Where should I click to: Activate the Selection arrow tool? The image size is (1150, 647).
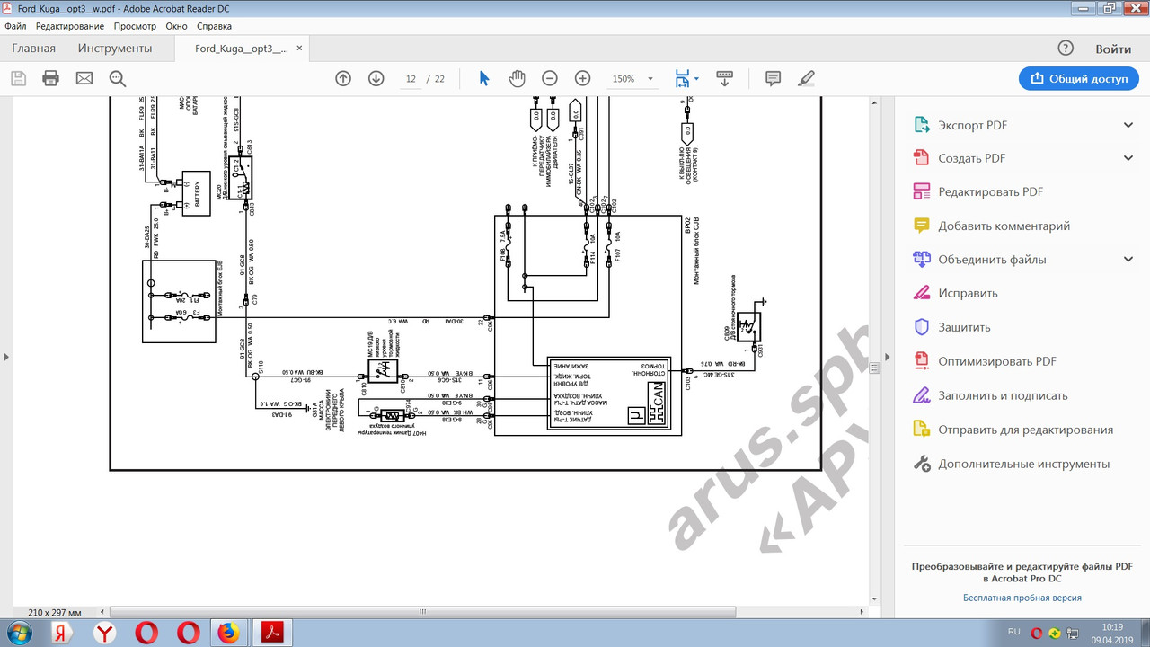(x=484, y=78)
